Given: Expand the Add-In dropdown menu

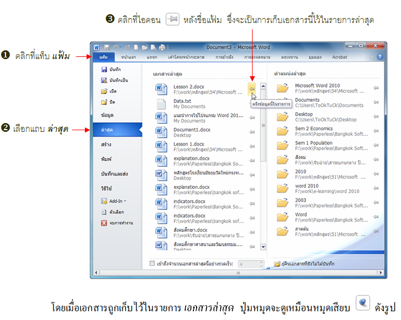Looking at the screenshot, I should (x=114, y=201).
